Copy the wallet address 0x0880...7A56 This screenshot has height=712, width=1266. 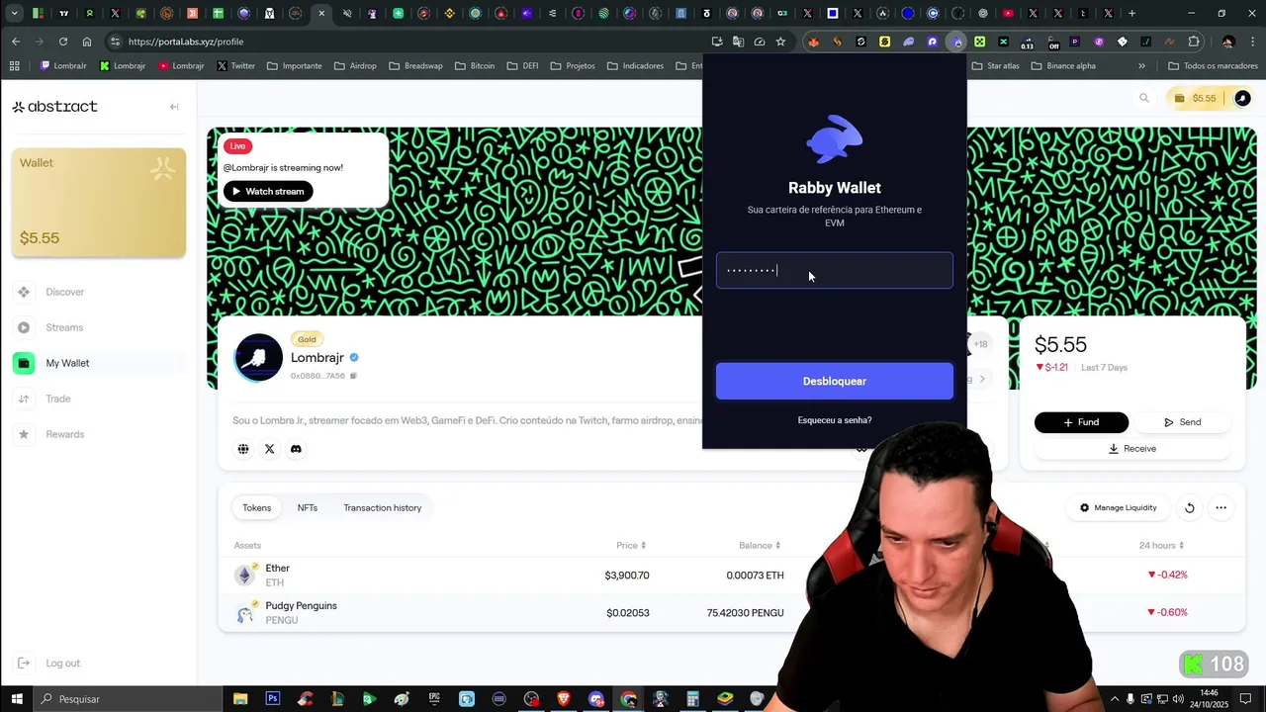pyautogui.click(x=353, y=376)
